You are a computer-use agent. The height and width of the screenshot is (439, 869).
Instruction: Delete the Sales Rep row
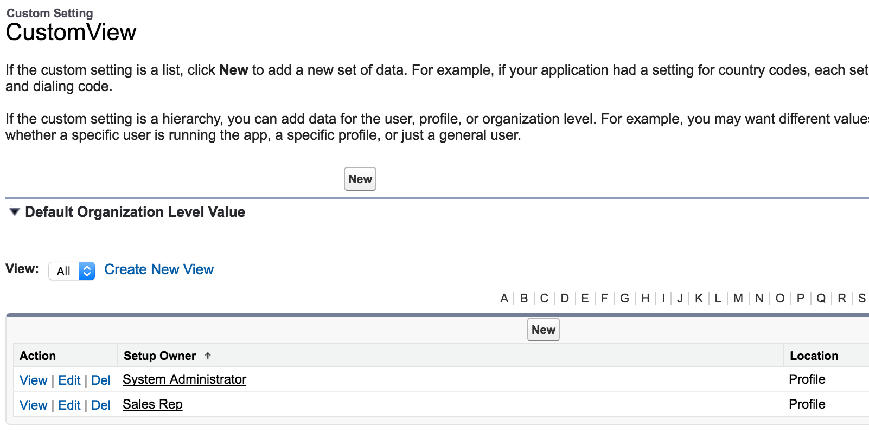tap(101, 405)
